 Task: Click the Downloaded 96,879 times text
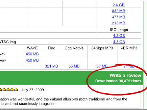(x=118, y=81)
